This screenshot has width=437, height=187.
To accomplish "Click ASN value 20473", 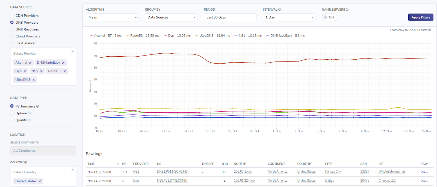I will (365, 180).
